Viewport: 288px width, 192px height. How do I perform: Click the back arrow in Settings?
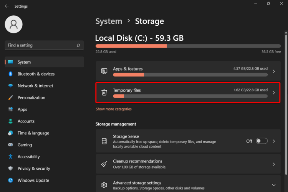7,6
